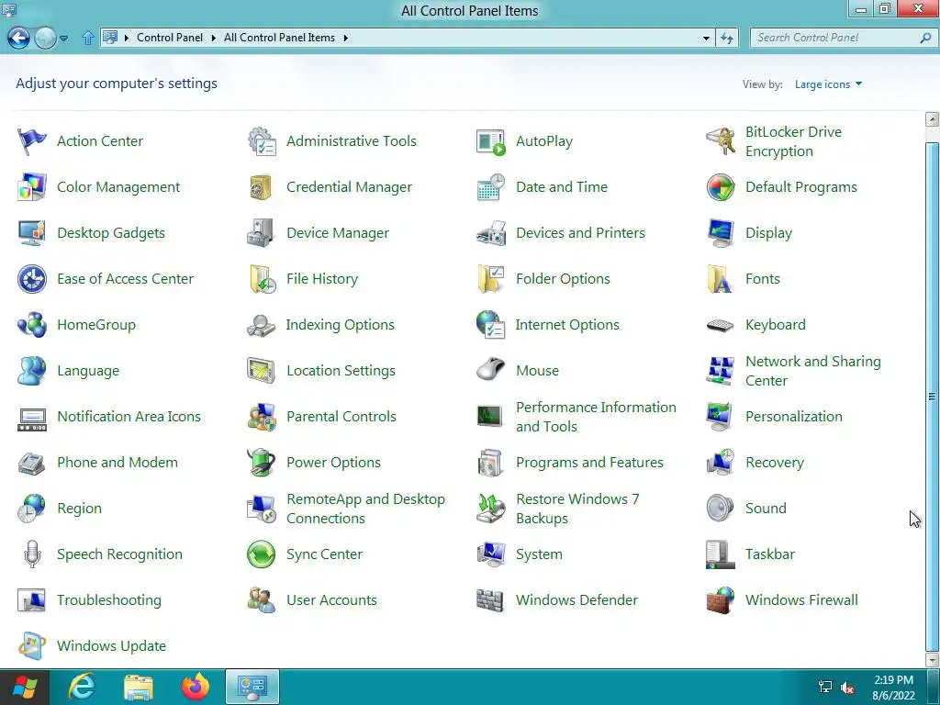This screenshot has width=940, height=705.
Task: Open Taskbar settings
Action: [770, 554]
